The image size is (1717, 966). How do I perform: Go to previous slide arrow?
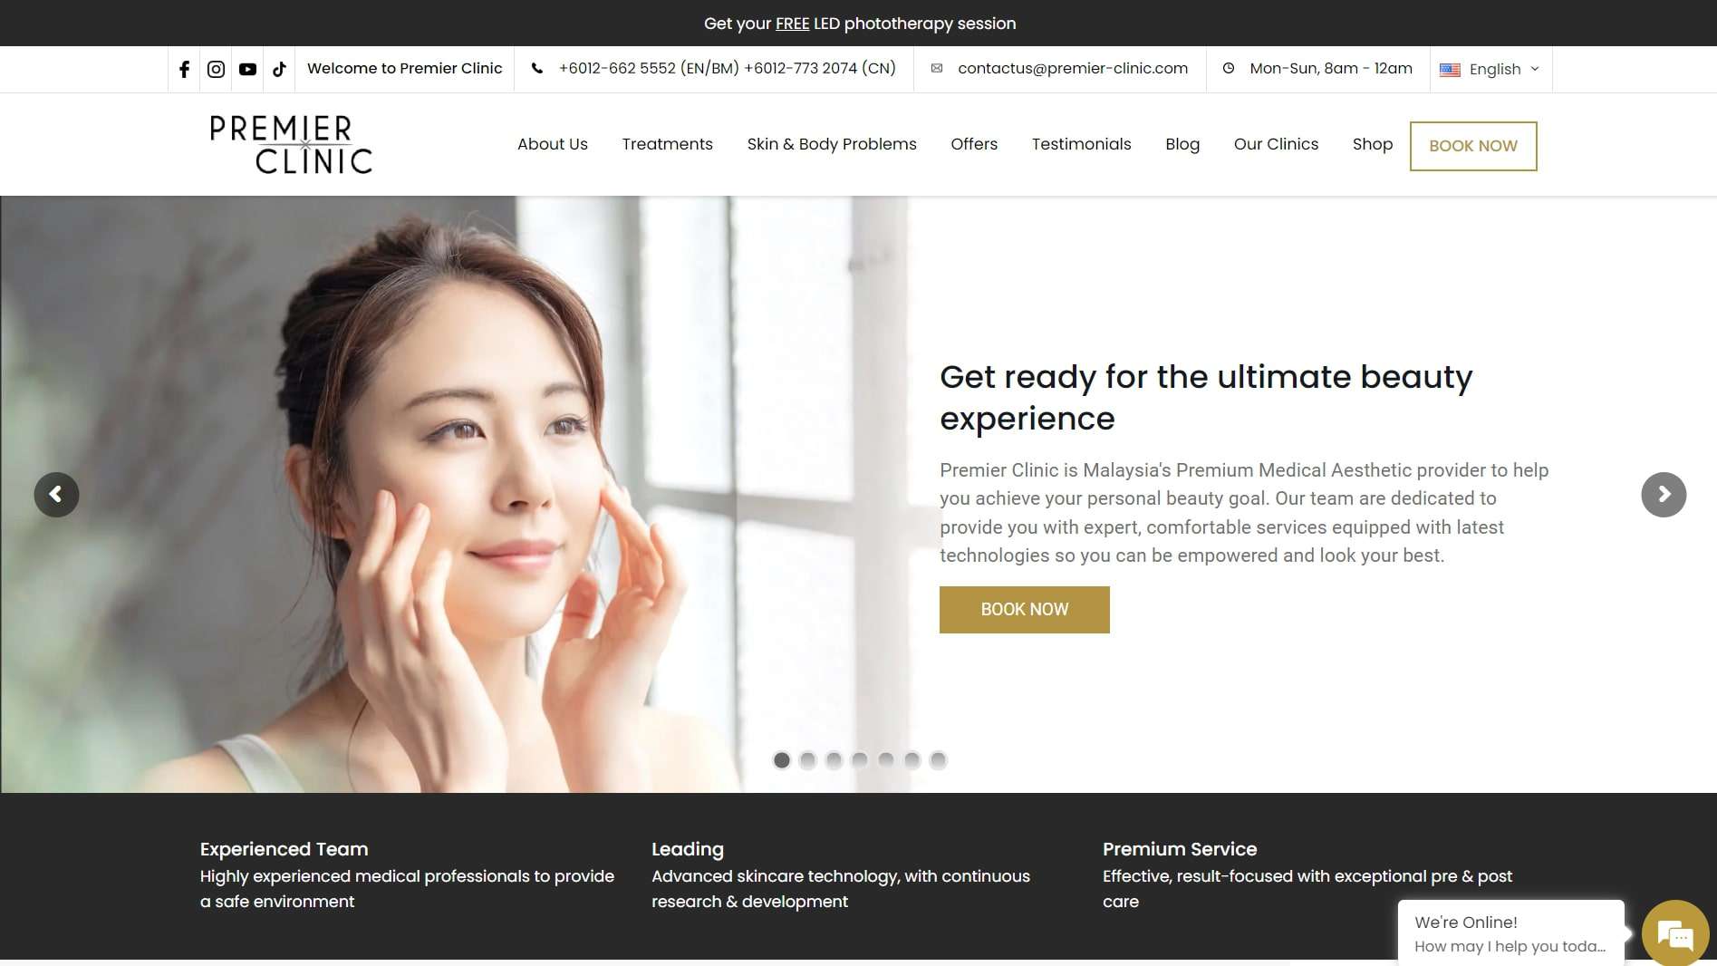coord(56,495)
